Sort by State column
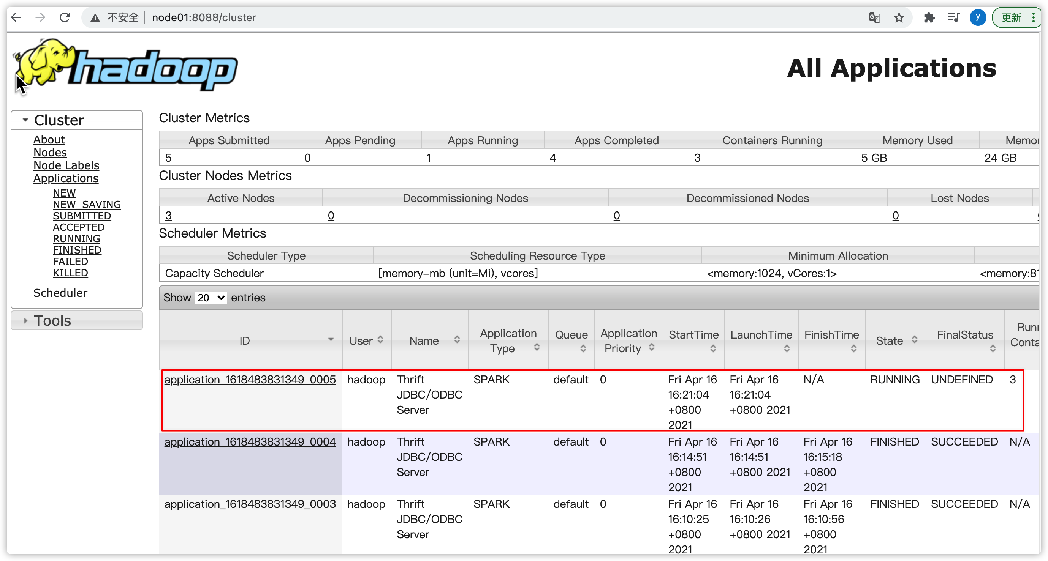Image resolution: width=1048 pixels, height=561 pixels. [896, 340]
